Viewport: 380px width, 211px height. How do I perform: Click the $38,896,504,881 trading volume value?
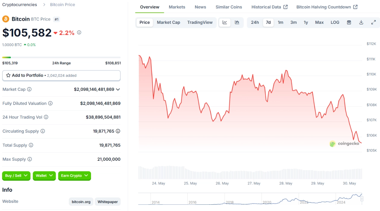click(103, 117)
